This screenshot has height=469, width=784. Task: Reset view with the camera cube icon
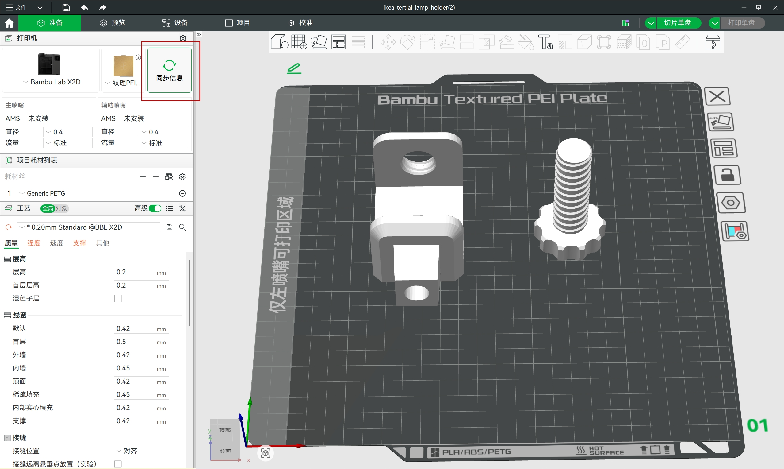pyautogui.click(x=266, y=453)
